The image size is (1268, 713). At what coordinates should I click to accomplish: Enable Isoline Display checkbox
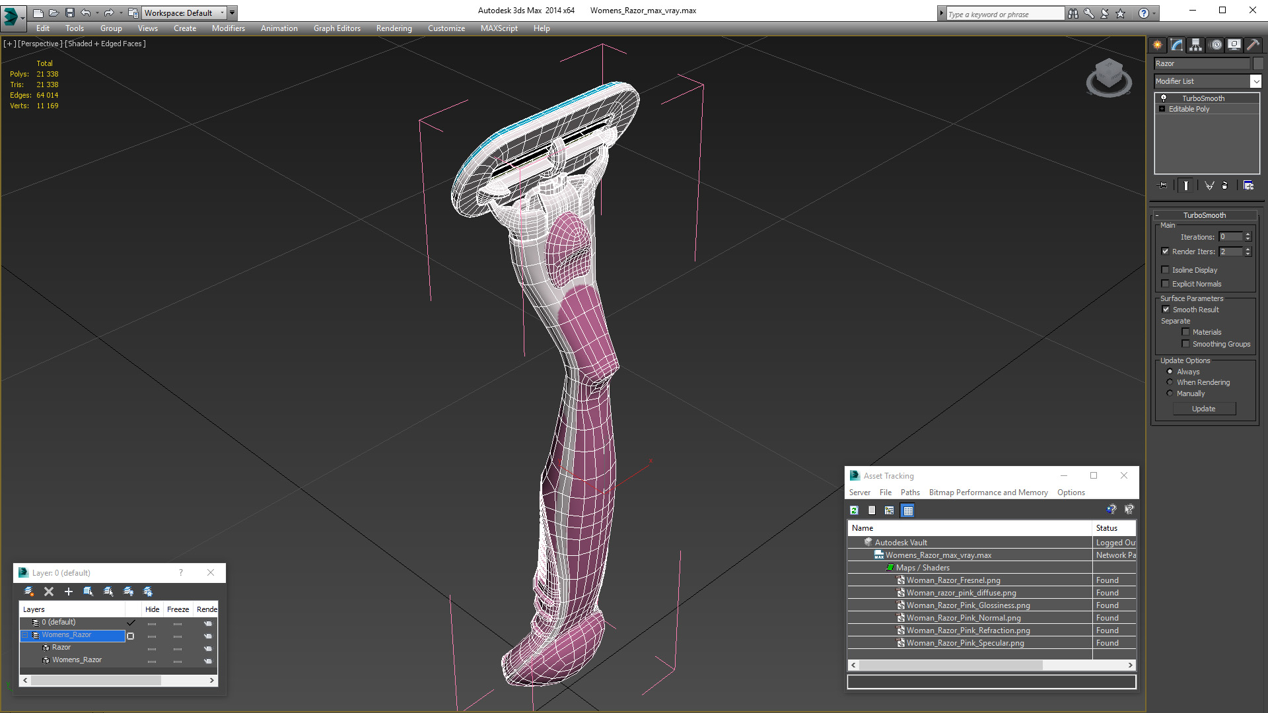1166,270
